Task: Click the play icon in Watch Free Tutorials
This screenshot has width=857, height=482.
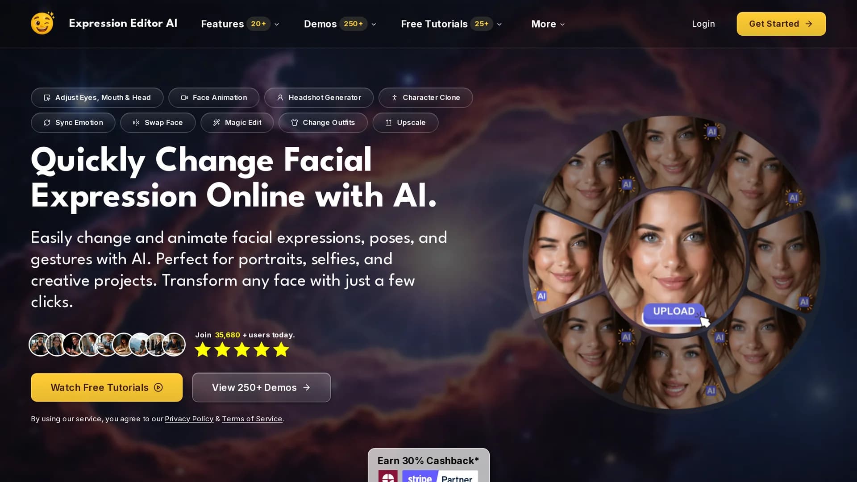Action: (158, 387)
